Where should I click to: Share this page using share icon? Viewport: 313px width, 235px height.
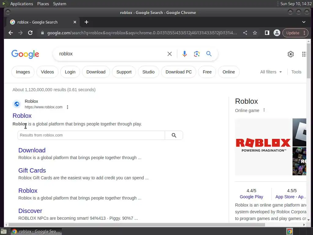click(245, 33)
